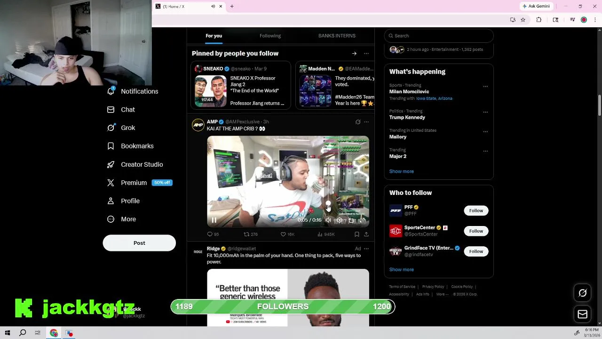Click the Post button
Screen dimensions: 602x339
click(x=139, y=243)
